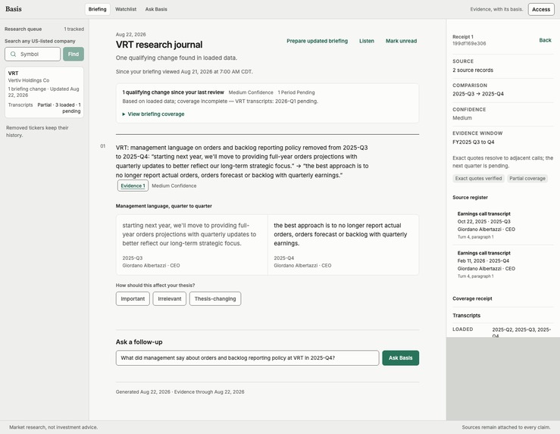Click the 2 source records text

click(473, 70)
